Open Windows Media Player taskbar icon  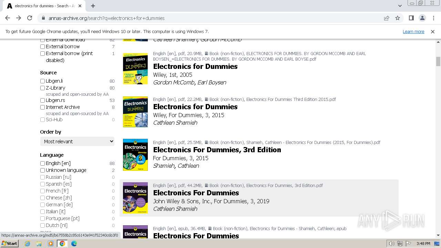coord(51,244)
